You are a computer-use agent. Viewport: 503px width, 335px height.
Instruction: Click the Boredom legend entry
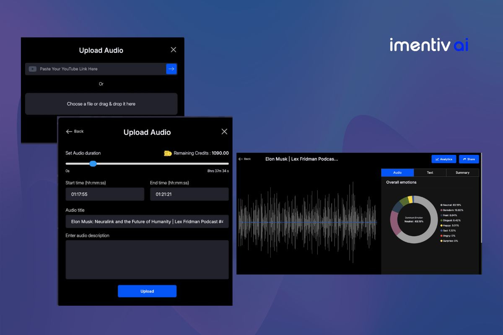[451, 210]
